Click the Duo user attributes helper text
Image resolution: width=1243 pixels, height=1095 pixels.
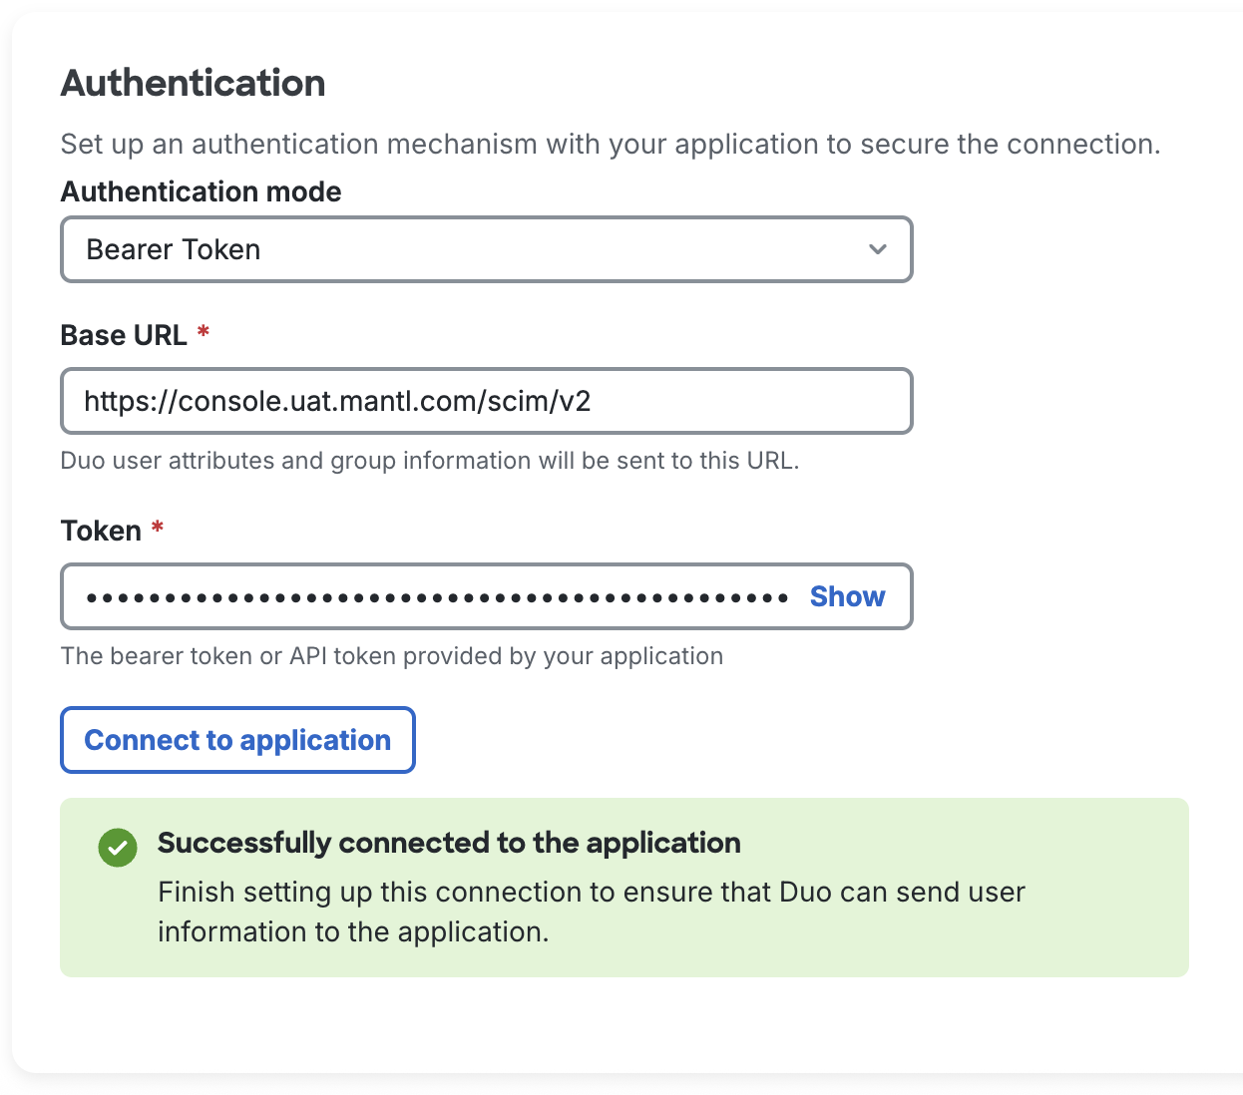pyautogui.click(x=429, y=461)
